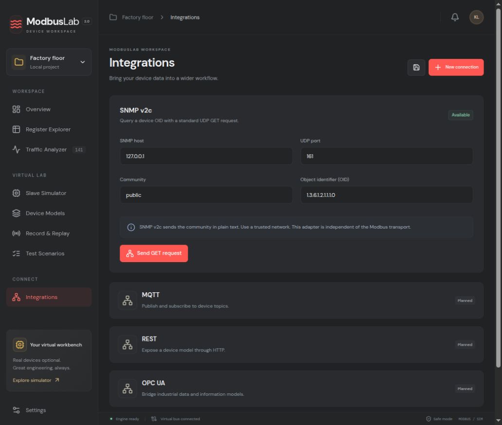Click the Explore simulator arrow icon
The height and width of the screenshot is (425, 502).
57,380
